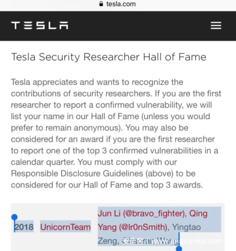Open the hamburger navigation menu
The height and width of the screenshot is (251, 236).
216,25
